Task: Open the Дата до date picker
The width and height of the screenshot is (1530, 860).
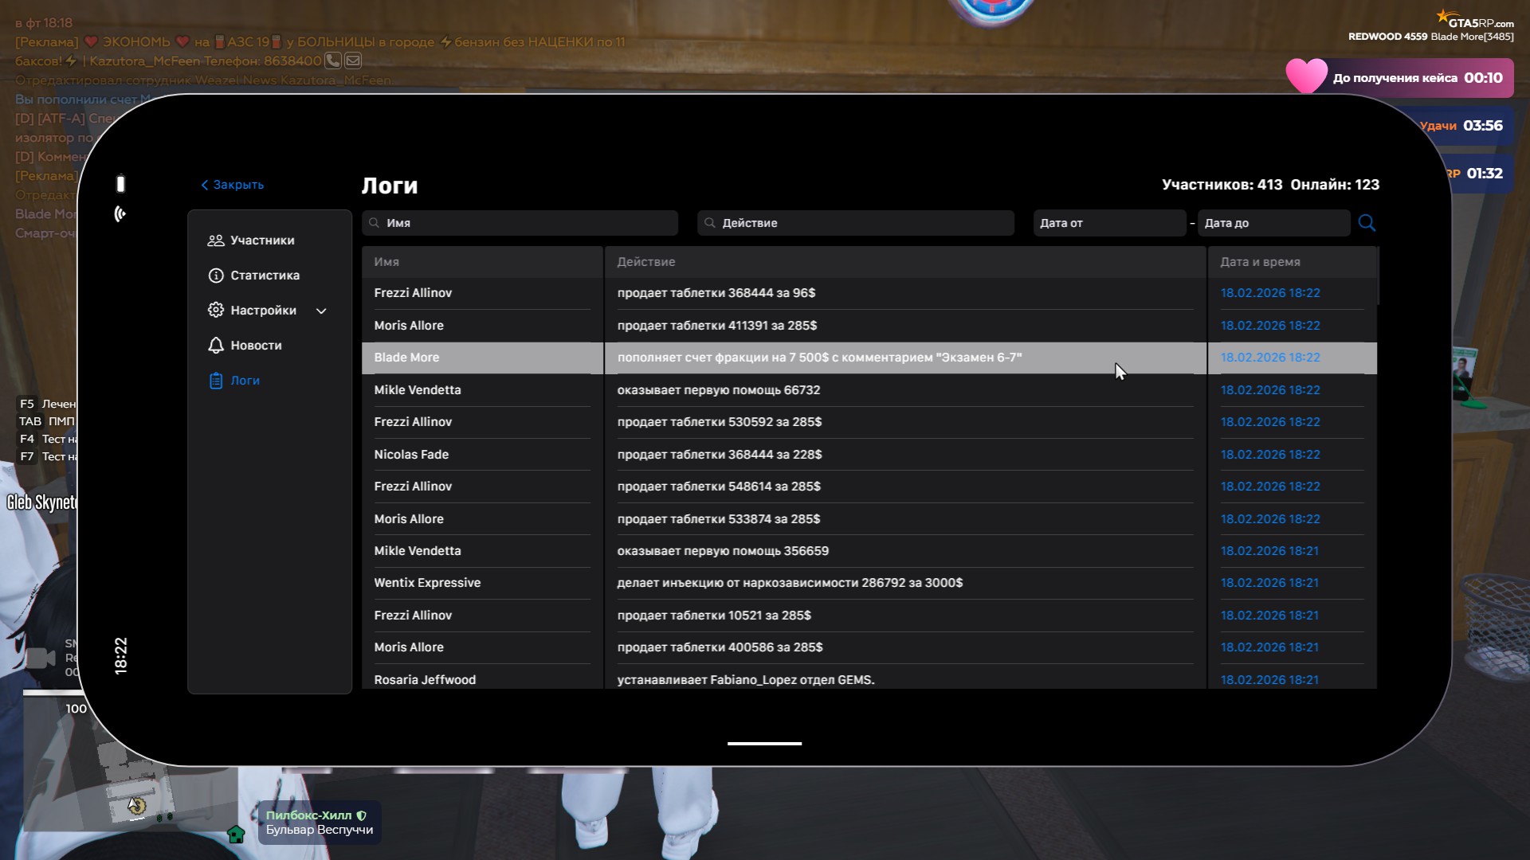Action: [x=1273, y=223]
